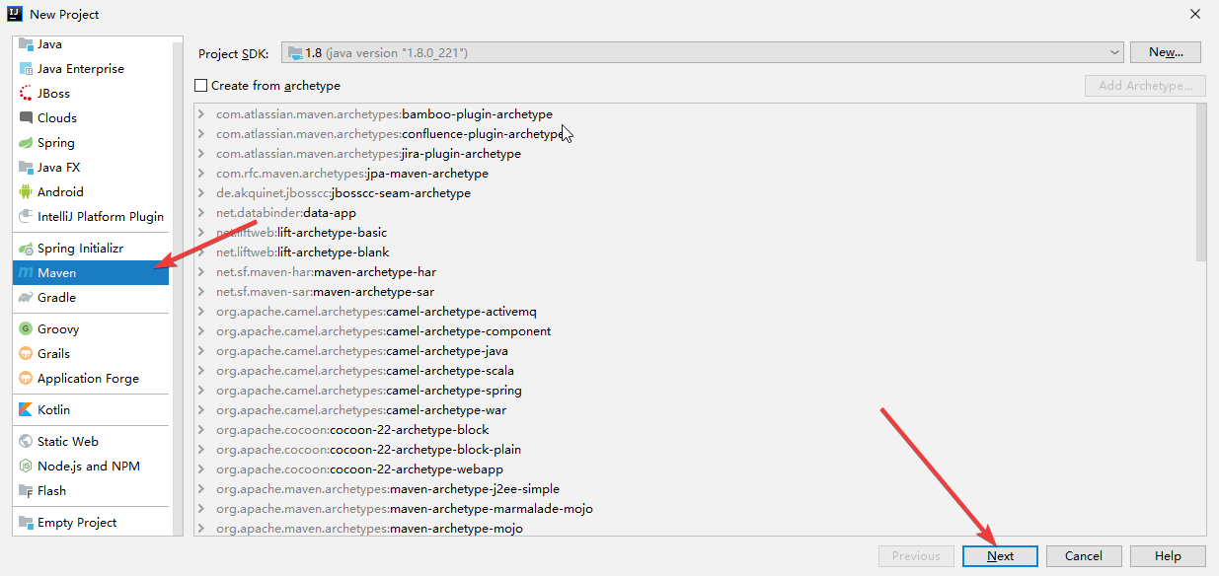The width and height of the screenshot is (1219, 576).
Task: Click the Java folder icon in sidebar
Action: [27, 44]
